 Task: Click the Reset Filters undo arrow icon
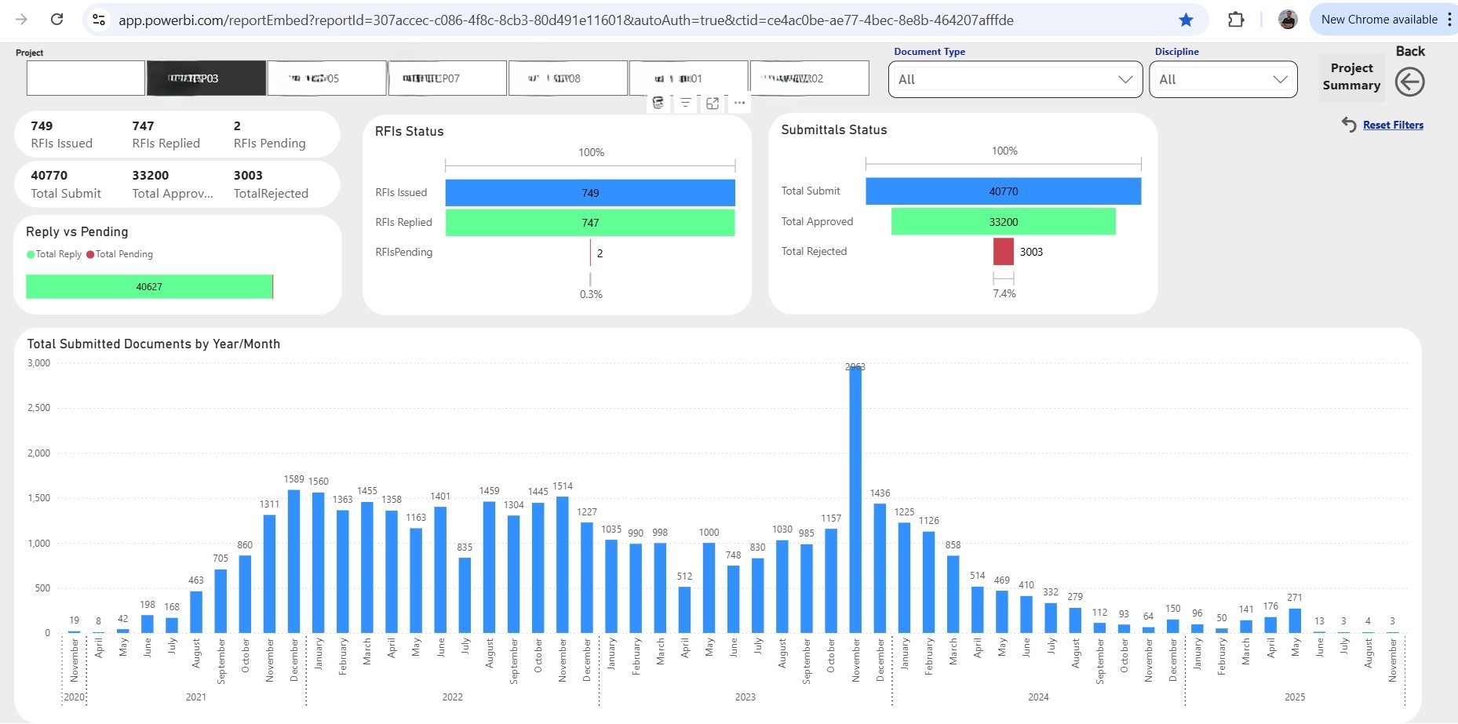tap(1349, 125)
